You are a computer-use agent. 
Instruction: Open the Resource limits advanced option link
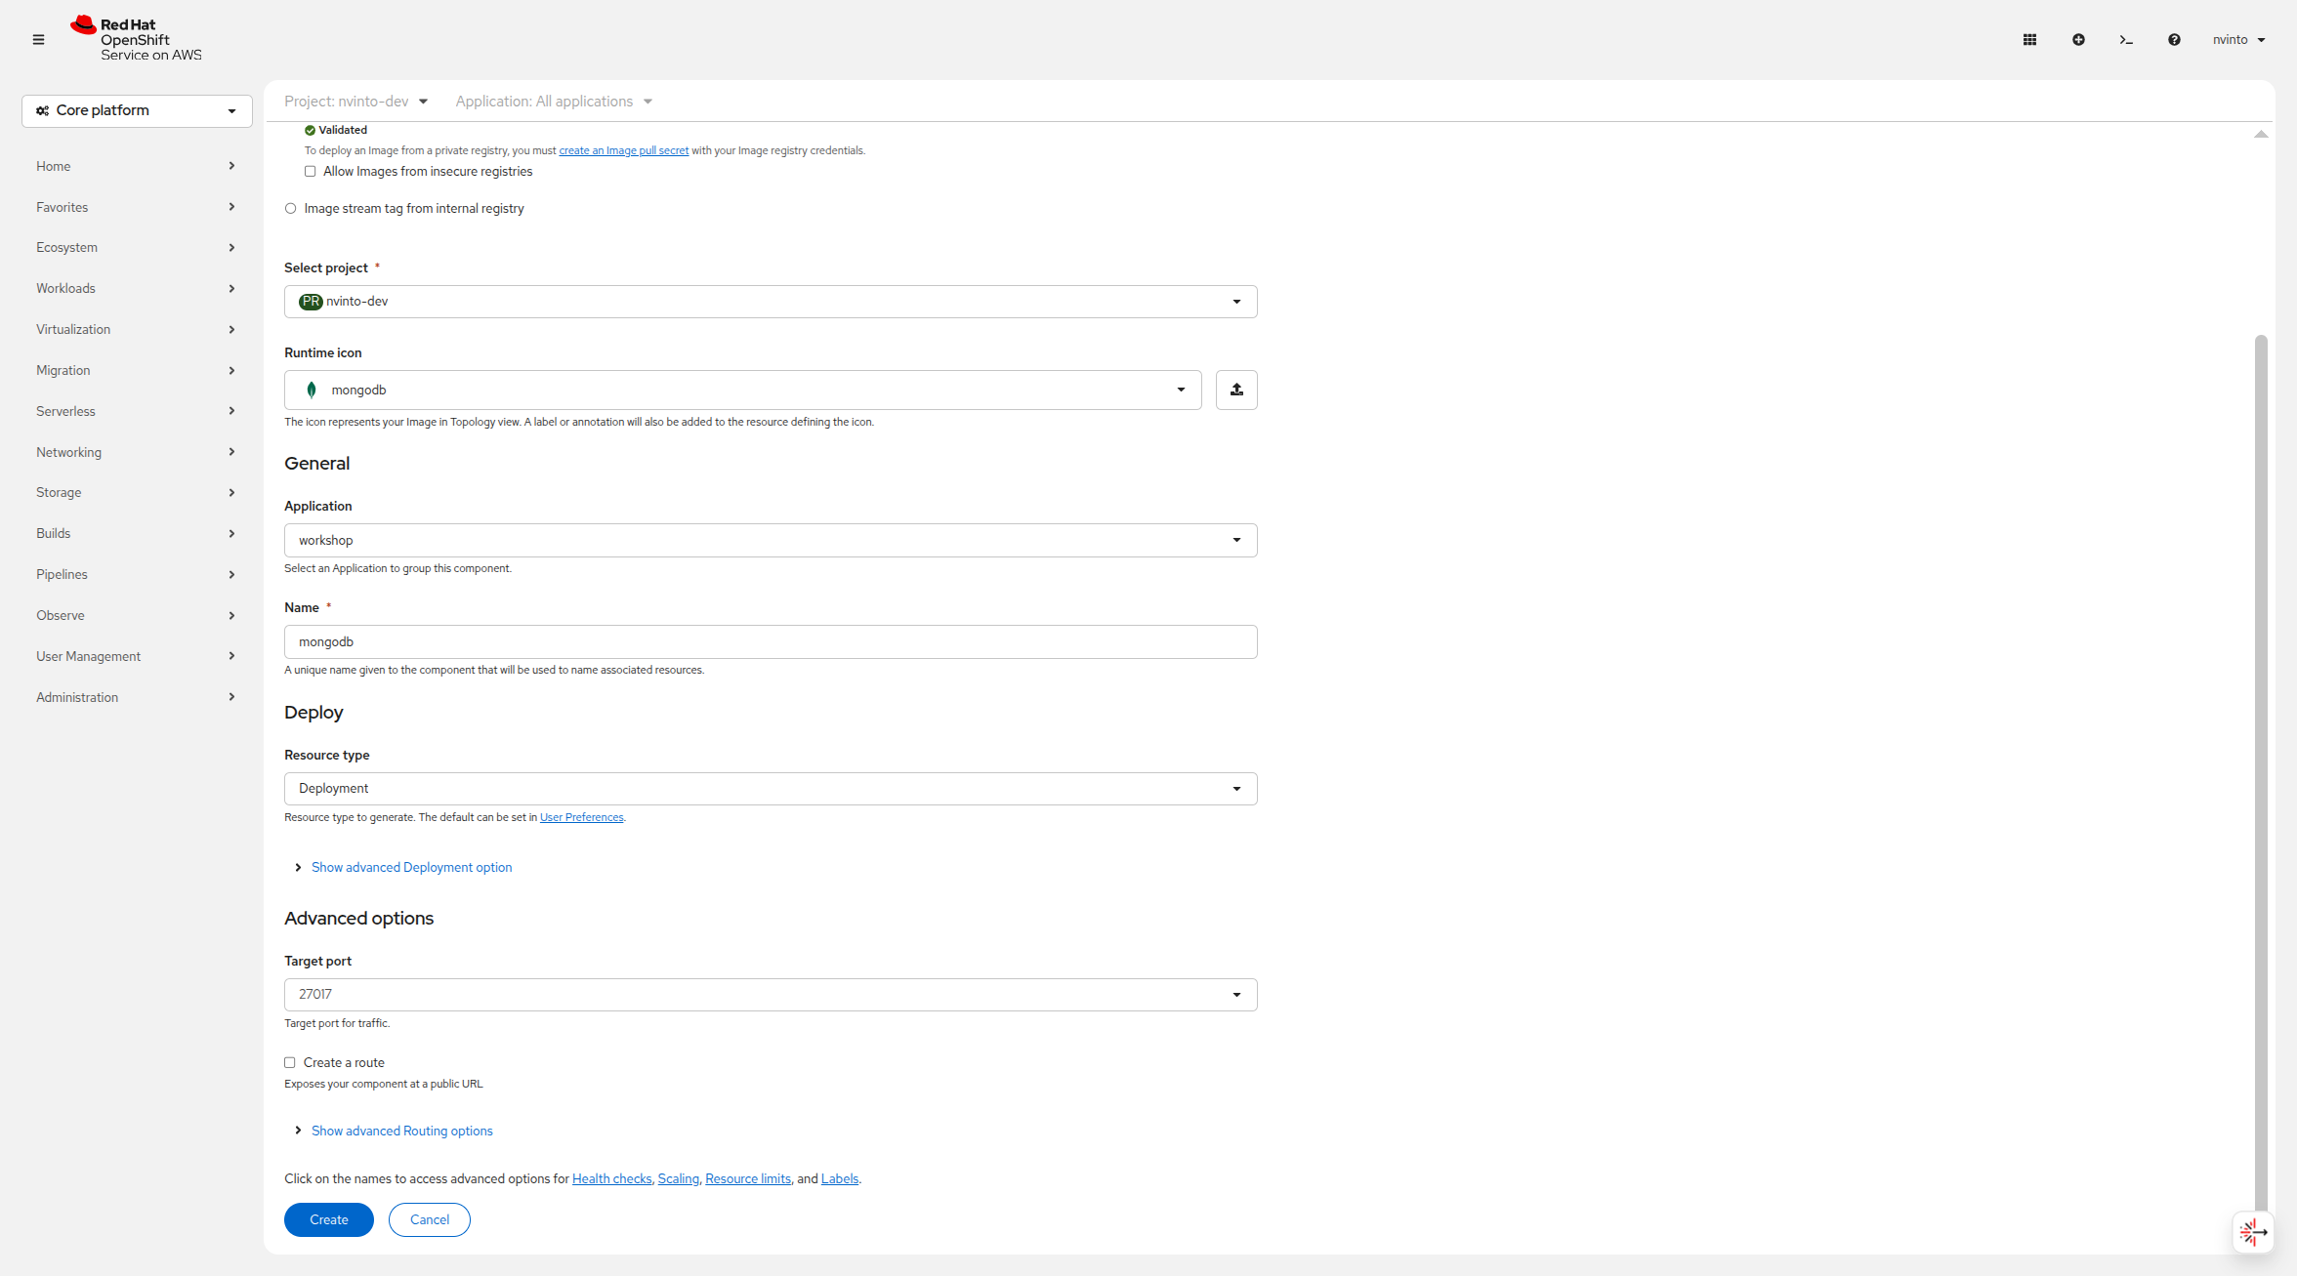click(748, 1179)
